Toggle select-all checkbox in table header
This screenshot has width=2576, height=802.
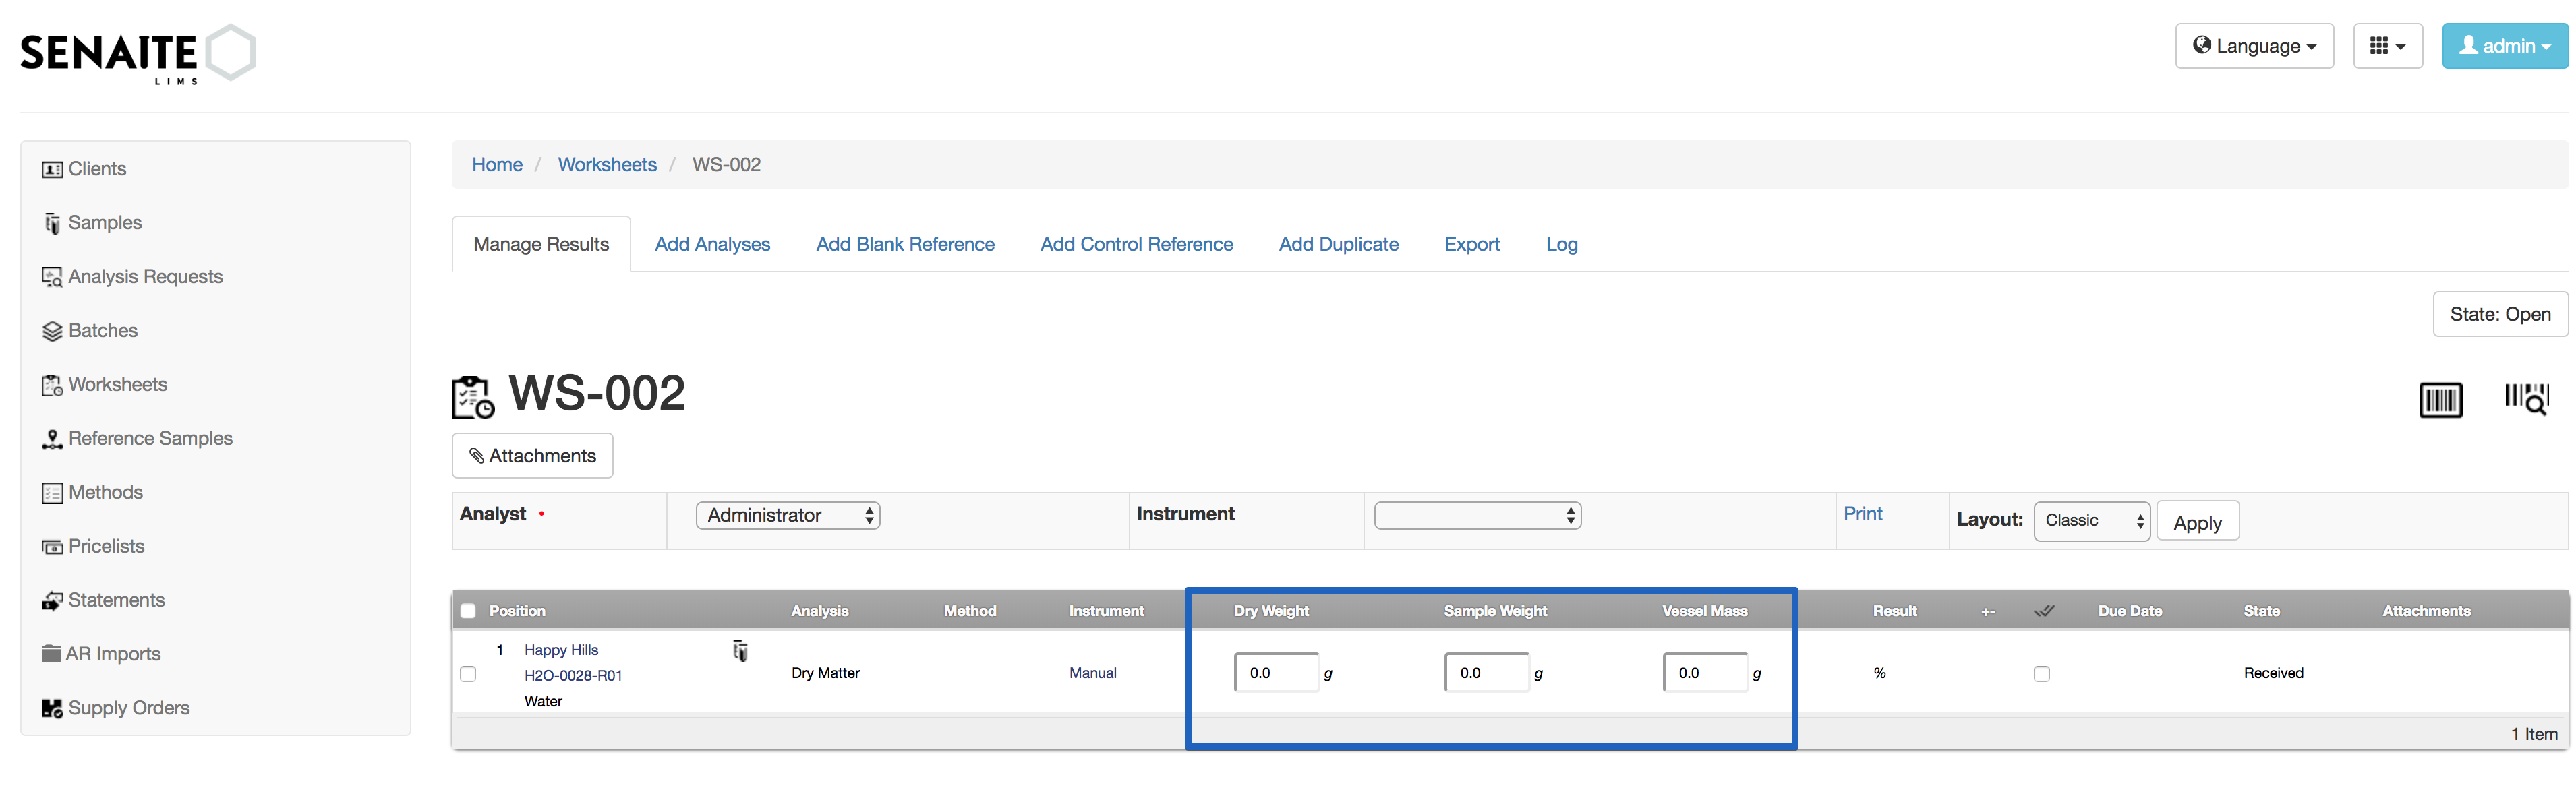point(468,610)
